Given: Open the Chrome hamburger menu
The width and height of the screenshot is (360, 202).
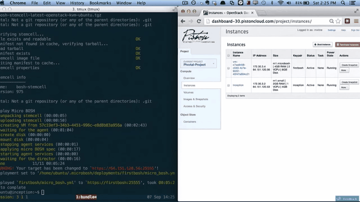Looking at the screenshot, I should pos(356,21).
